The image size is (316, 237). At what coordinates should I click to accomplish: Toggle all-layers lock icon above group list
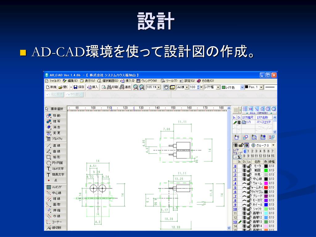pyautogui.click(x=241, y=145)
